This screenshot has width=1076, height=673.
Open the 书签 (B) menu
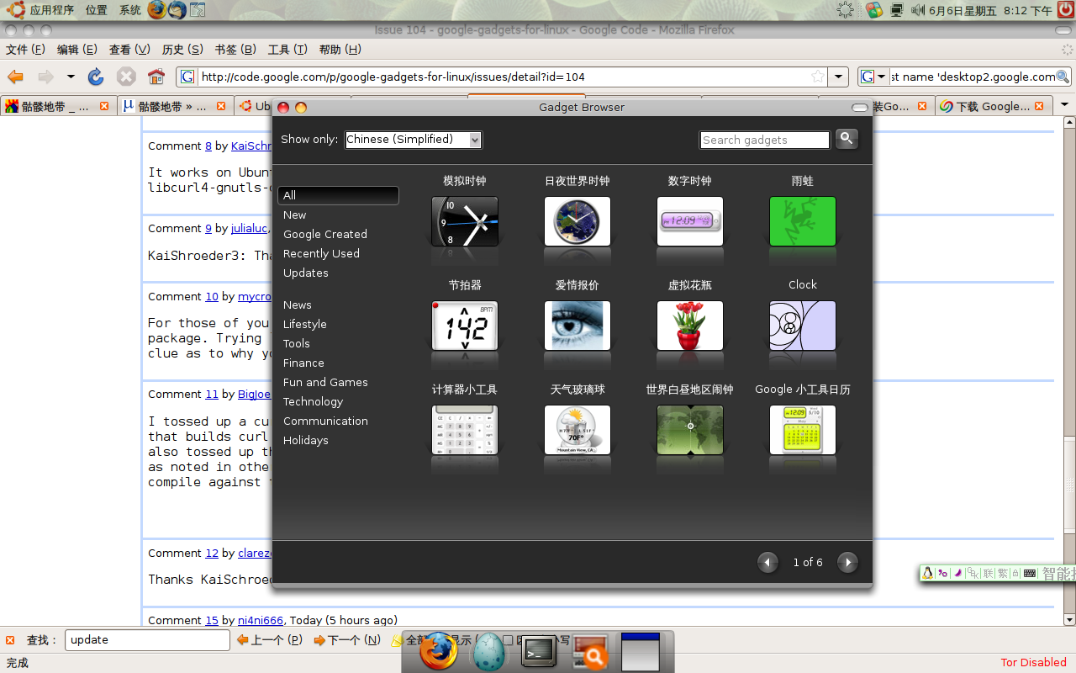point(235,50)
